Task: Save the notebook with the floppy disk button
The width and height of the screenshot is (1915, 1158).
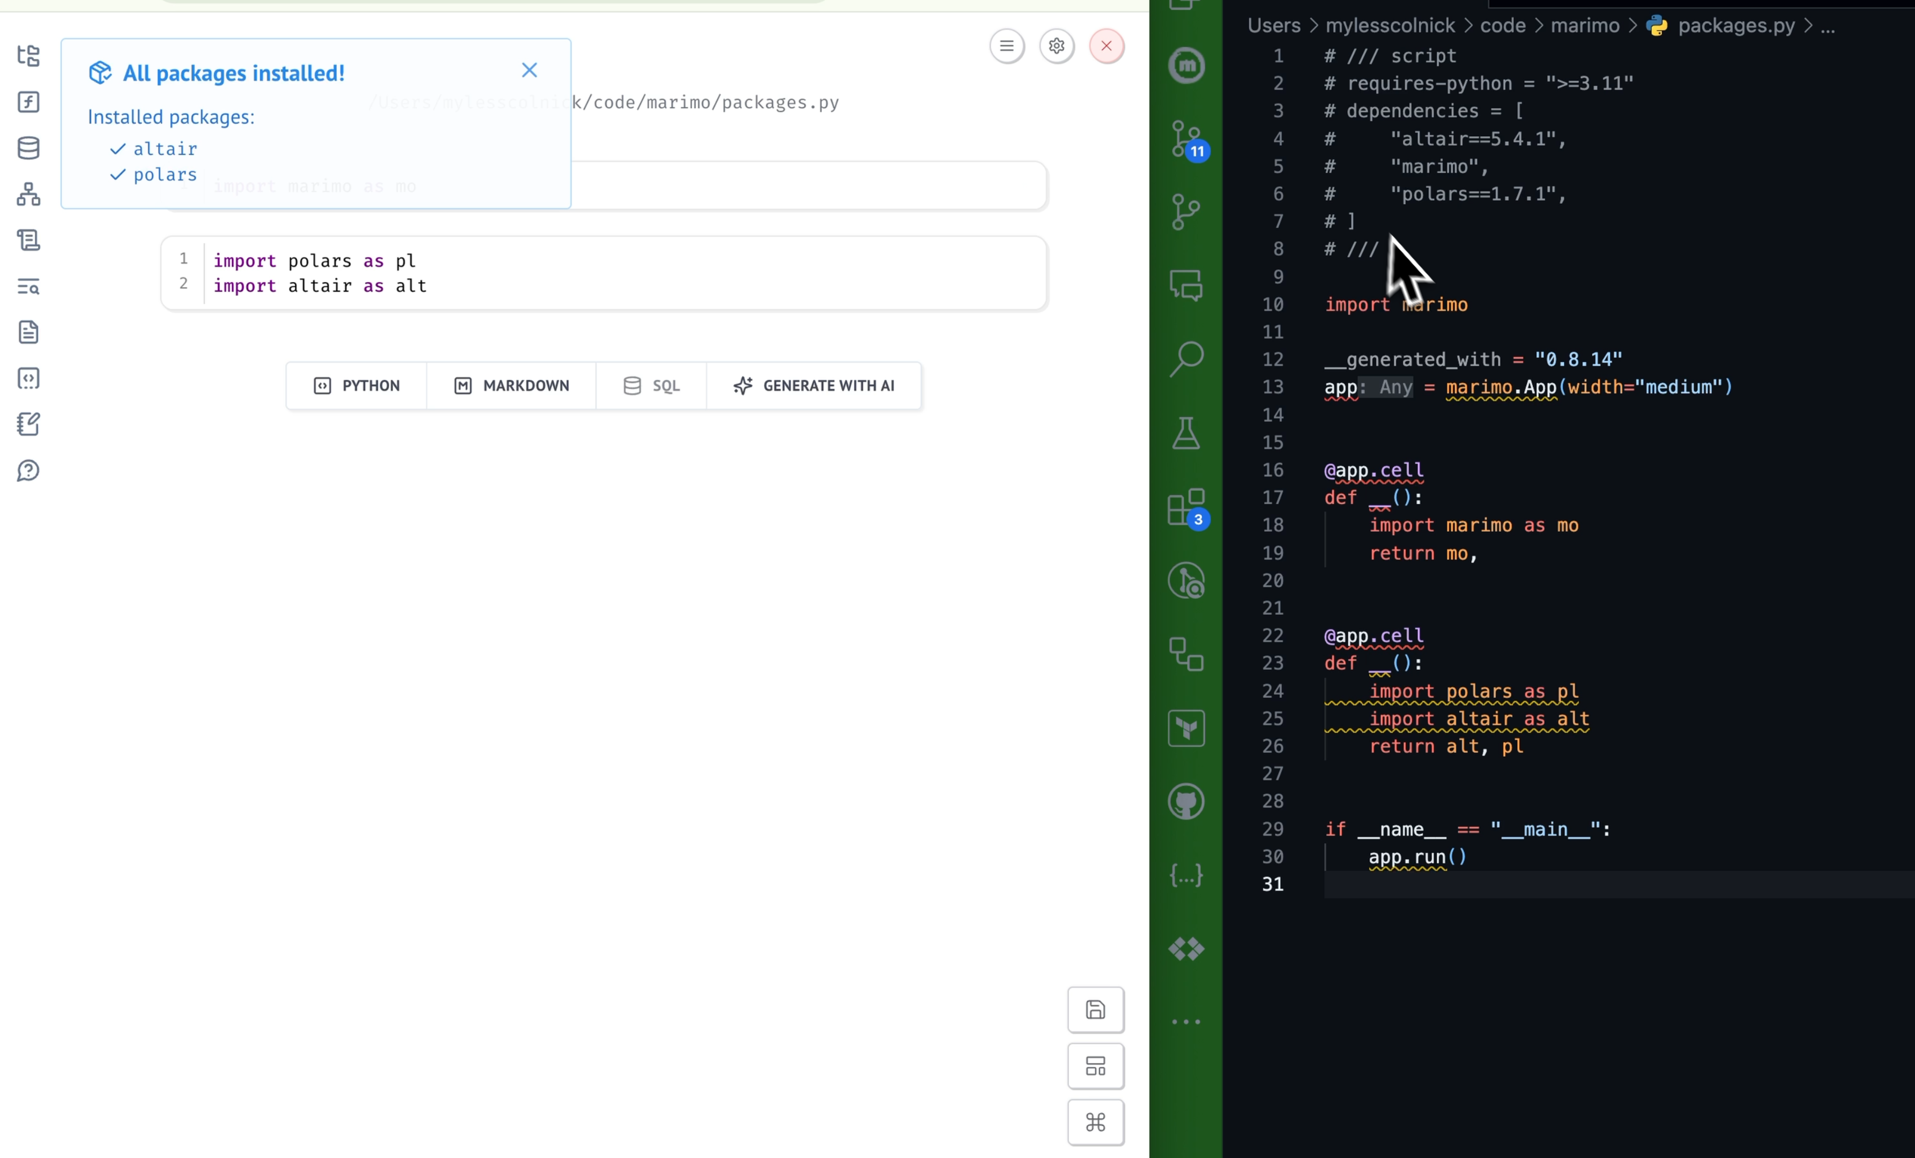Action: pos(1095,1009)
